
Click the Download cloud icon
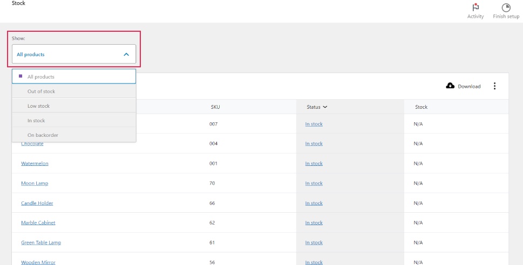[450, 86]
